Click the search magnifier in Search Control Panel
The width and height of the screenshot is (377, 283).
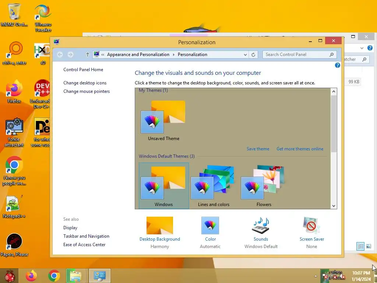[x=332, y=55]
